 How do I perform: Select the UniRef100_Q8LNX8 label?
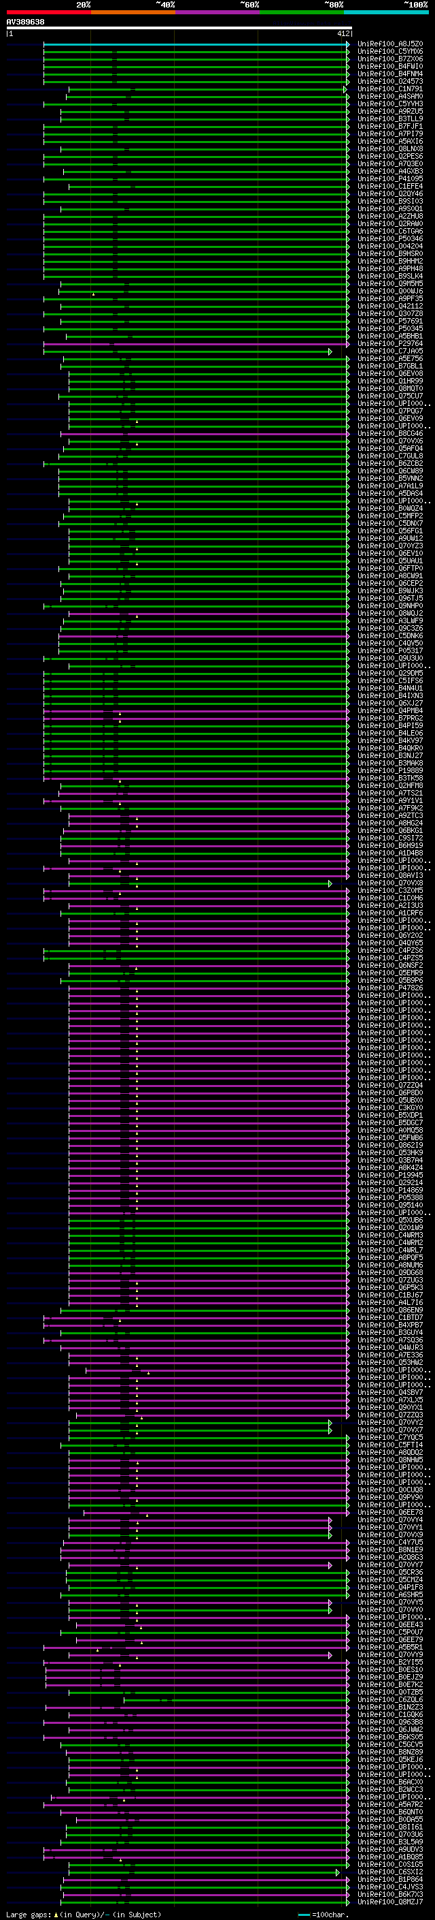pos(390,149)
